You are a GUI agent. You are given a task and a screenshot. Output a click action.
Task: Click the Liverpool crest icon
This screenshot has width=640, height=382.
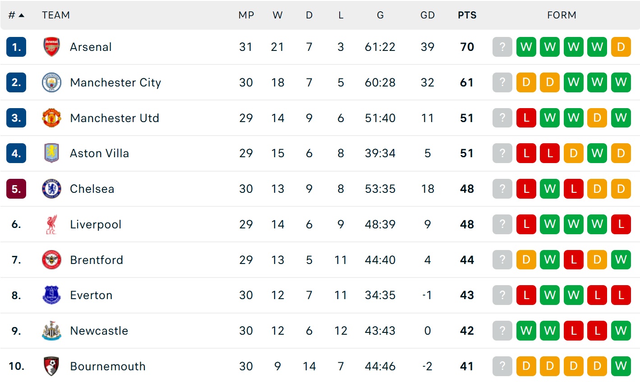coord(51,224)
